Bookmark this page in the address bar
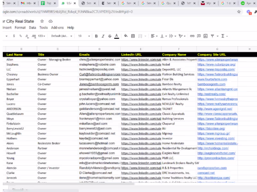The height and width of the screenshot is (192, 257). pyautogui.click(x=239, y=12)
